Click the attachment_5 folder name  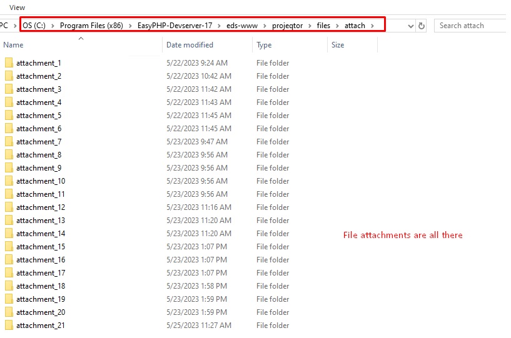pyautogui.click(x=39, y=116)
